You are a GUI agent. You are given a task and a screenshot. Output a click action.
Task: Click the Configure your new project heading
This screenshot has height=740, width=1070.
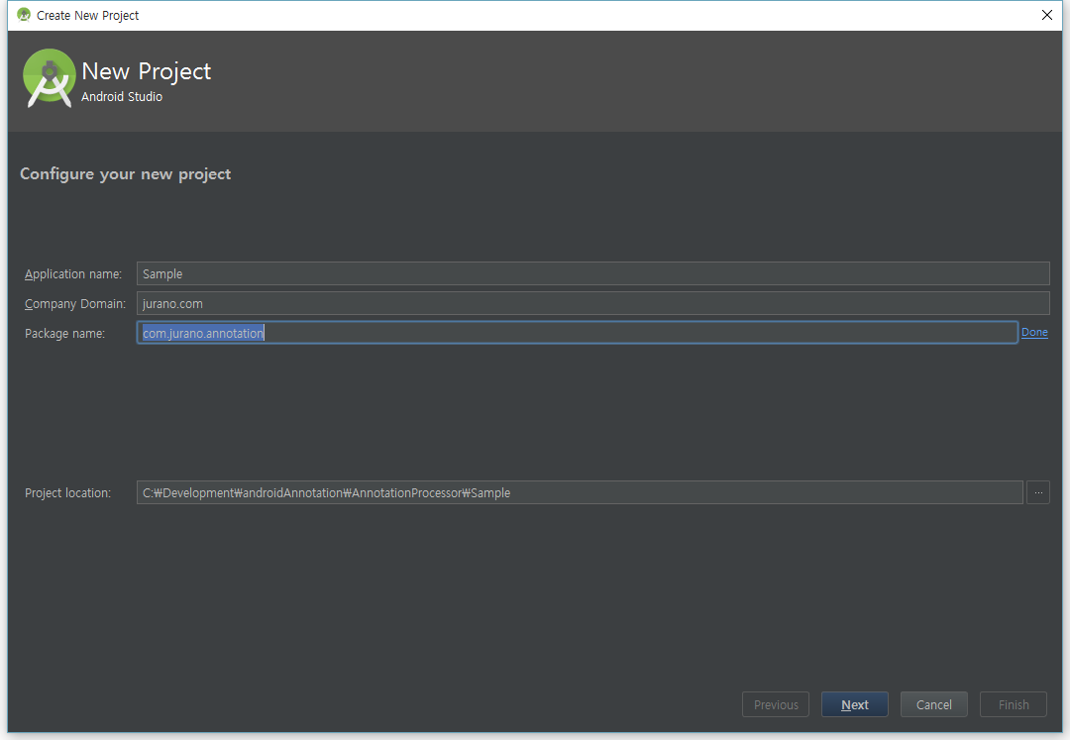(x=125, y=173)
